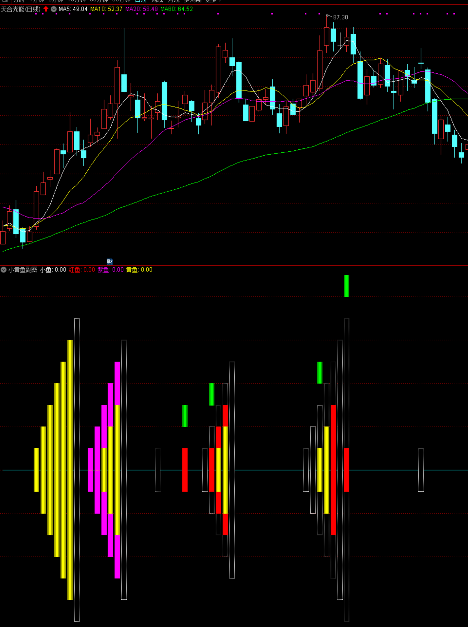Click the 87.30 high price label
The image size is (468, 627).
[340, 17]
